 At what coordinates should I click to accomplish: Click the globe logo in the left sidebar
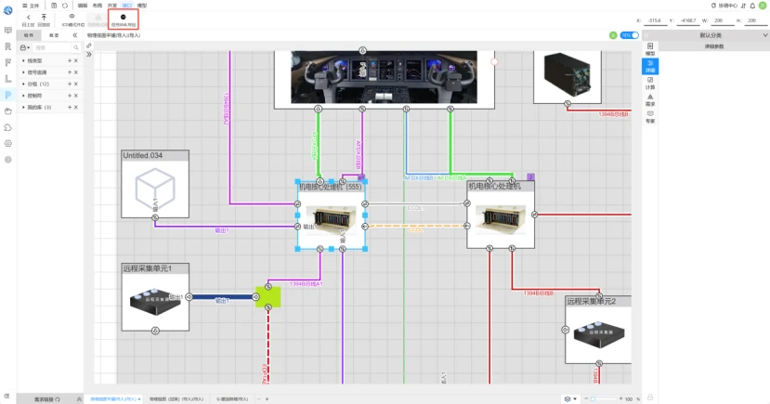[x=7, y=10]
